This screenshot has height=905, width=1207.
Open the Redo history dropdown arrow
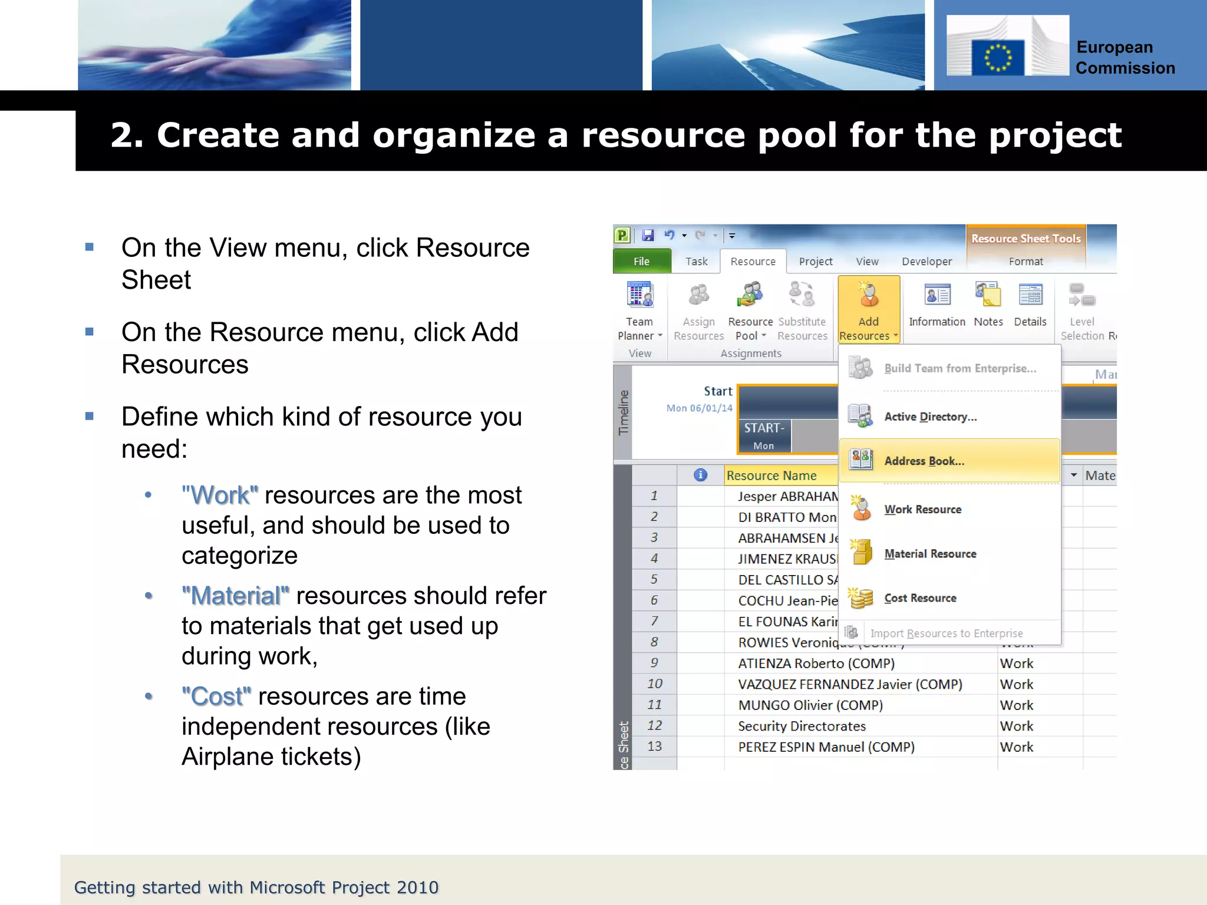coord(715,236)
